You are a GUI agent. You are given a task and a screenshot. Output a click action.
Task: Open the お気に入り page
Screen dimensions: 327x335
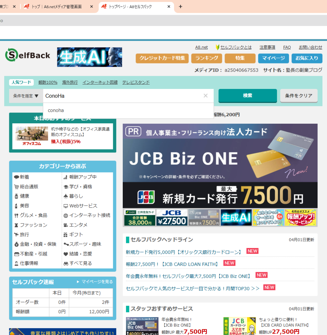point(307,58)
